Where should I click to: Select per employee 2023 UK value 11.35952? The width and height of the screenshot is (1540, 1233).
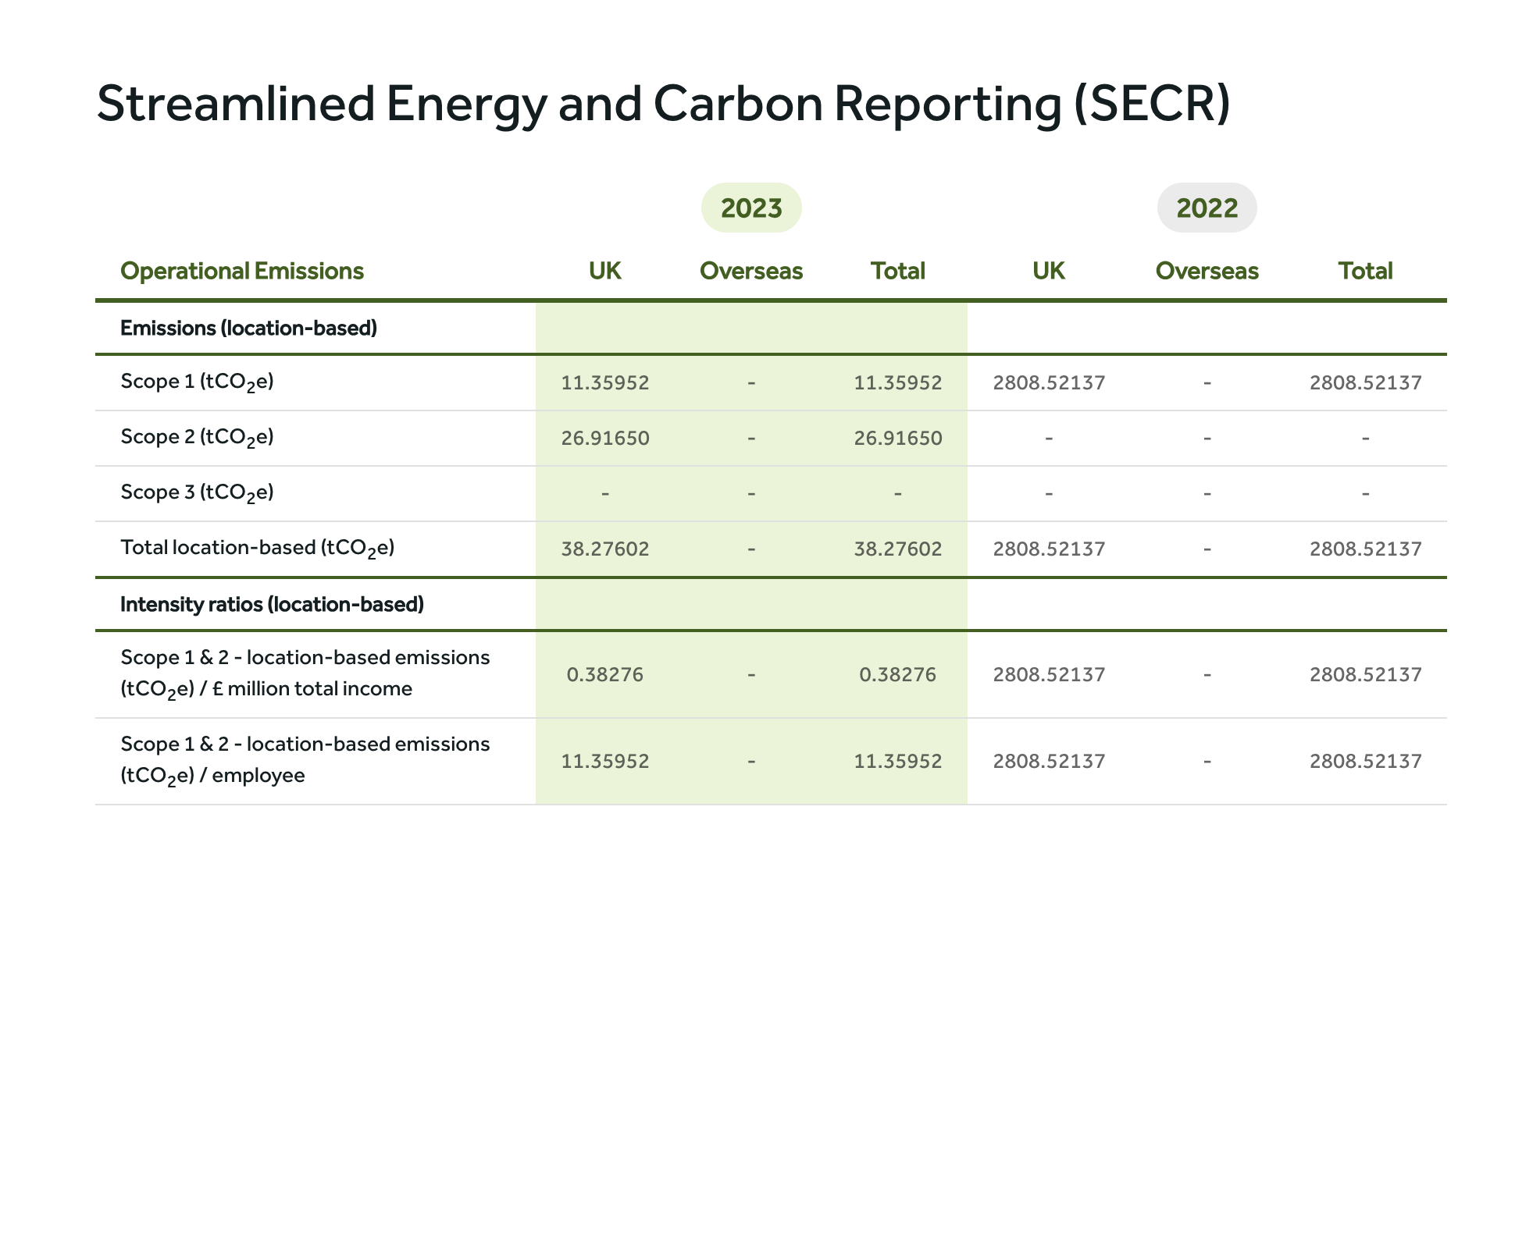click(605, 762)
